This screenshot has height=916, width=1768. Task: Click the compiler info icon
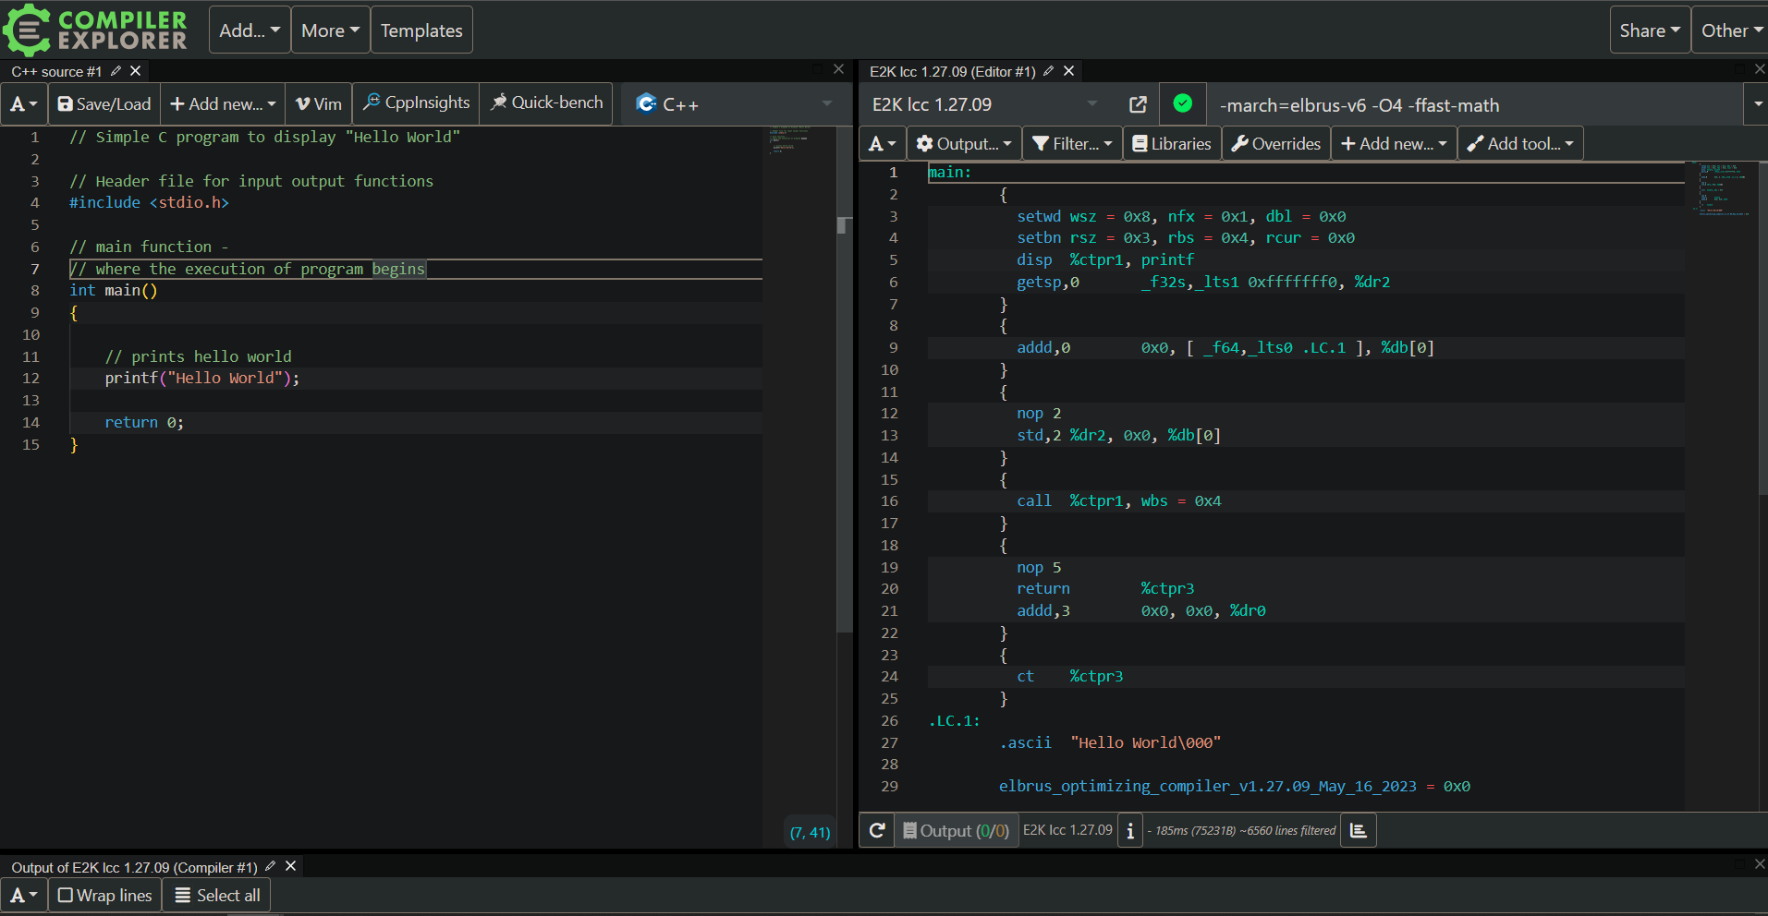[x=1129, y=830]
